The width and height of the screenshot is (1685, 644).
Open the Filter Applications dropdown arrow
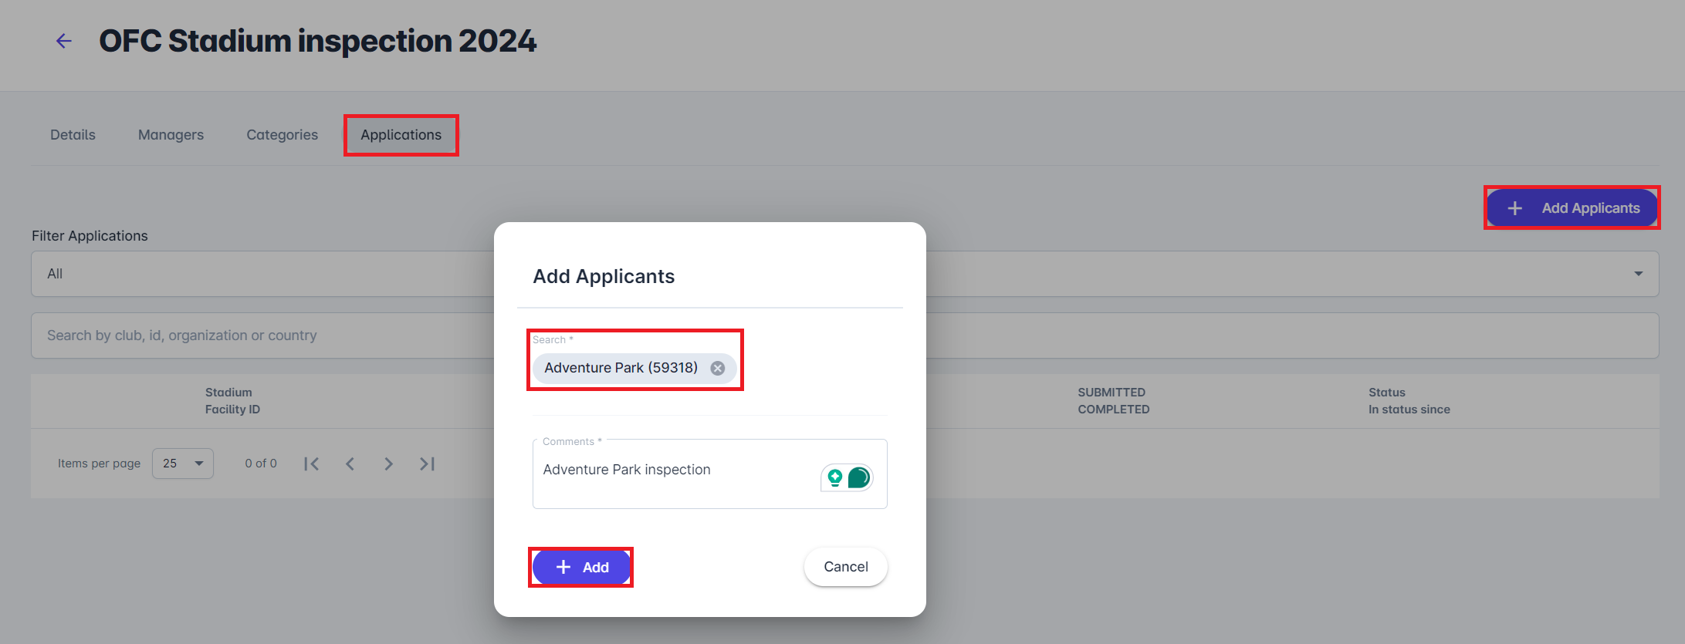(x=1638, y=274)
